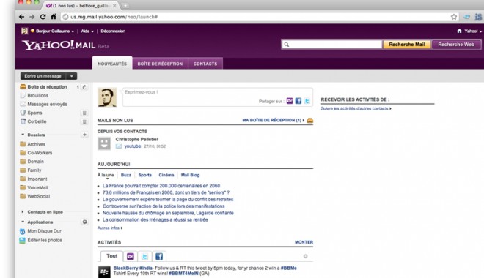
Task: Share on Twitter via the Partager icon
Action: coord(307,101)
